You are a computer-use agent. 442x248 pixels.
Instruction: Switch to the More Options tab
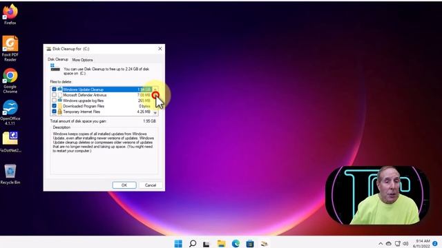click(x=82, y=60)
